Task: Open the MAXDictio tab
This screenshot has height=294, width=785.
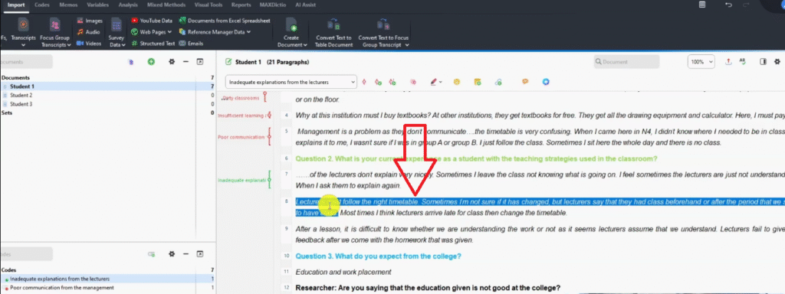Action: (x=274, y=5)
